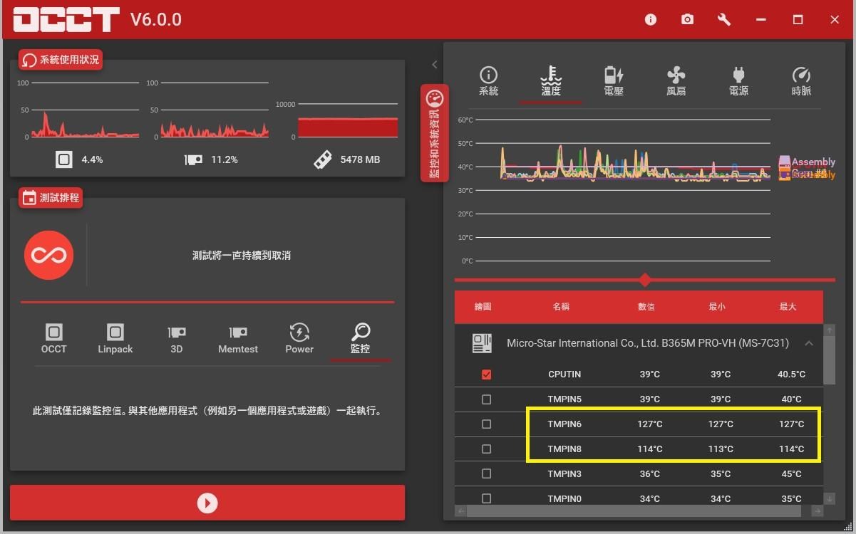Enable the TMPIN6 sensor checkbox

click(487, 424)
